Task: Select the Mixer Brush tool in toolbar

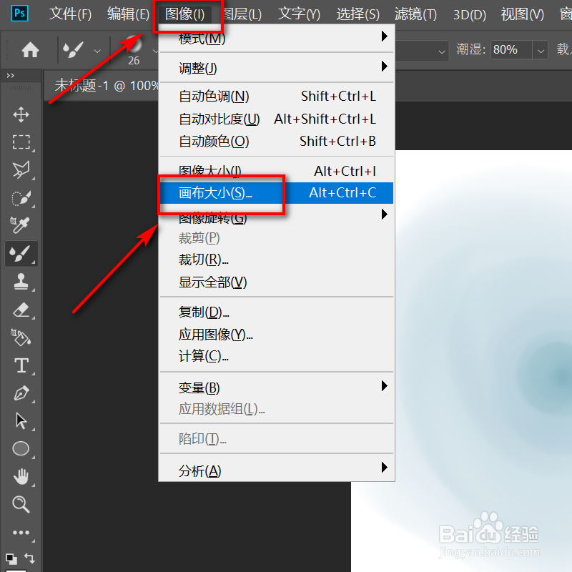Action: coord(21,254)
